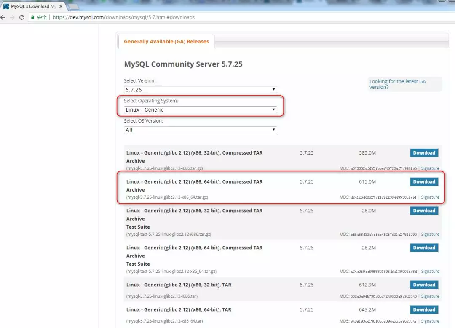The height and width of the screenshot is (328, 455).
Task: Close the MySQL Download browser tab
Action: tap(61, 6)
